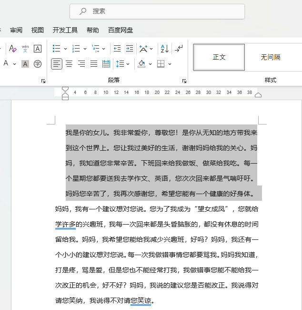Increase paragraph indent
The height and width of the screenshot is (310, 302).
click(130, 49)
